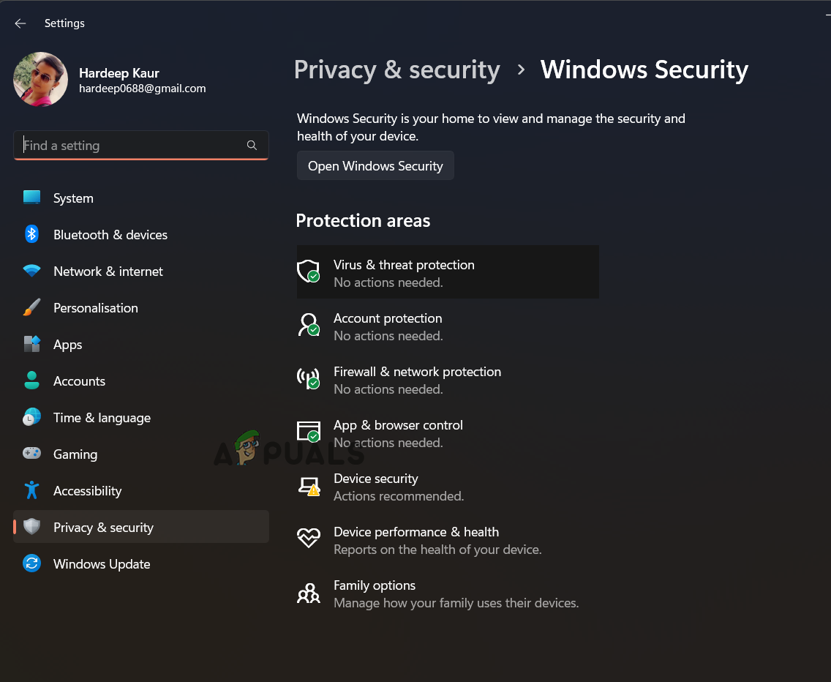Click the Hardeep Kaur account name
This screenshot has height=682, width=831.
[119, 73]
